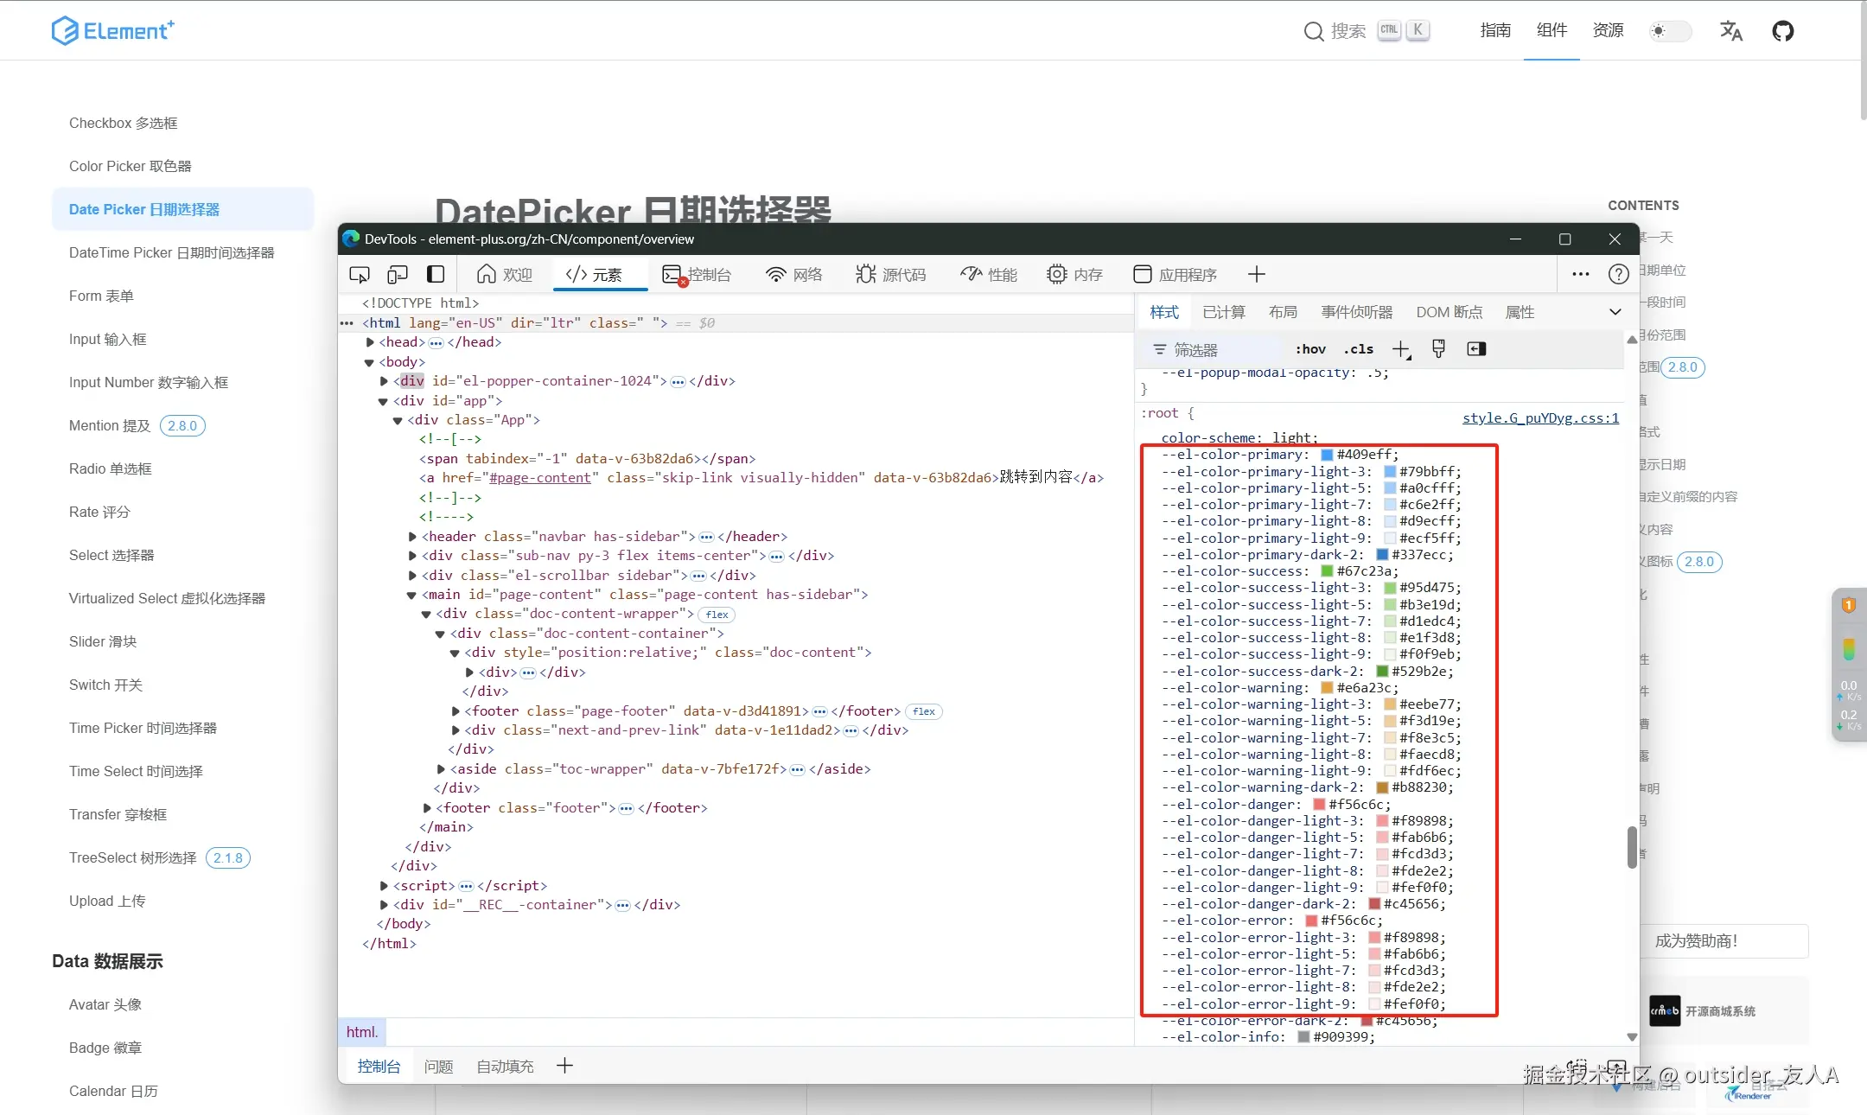This screenshot has width=1867, height=1115.
Task: Click the #409eff primary color swatch
Action: click(x=1327, y=455)
